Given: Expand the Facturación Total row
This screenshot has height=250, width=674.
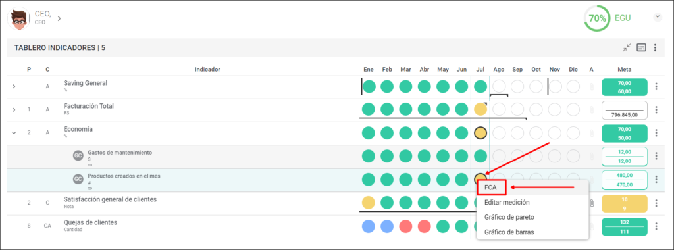Looking at the screenshot, I should [x=14, y=109].
